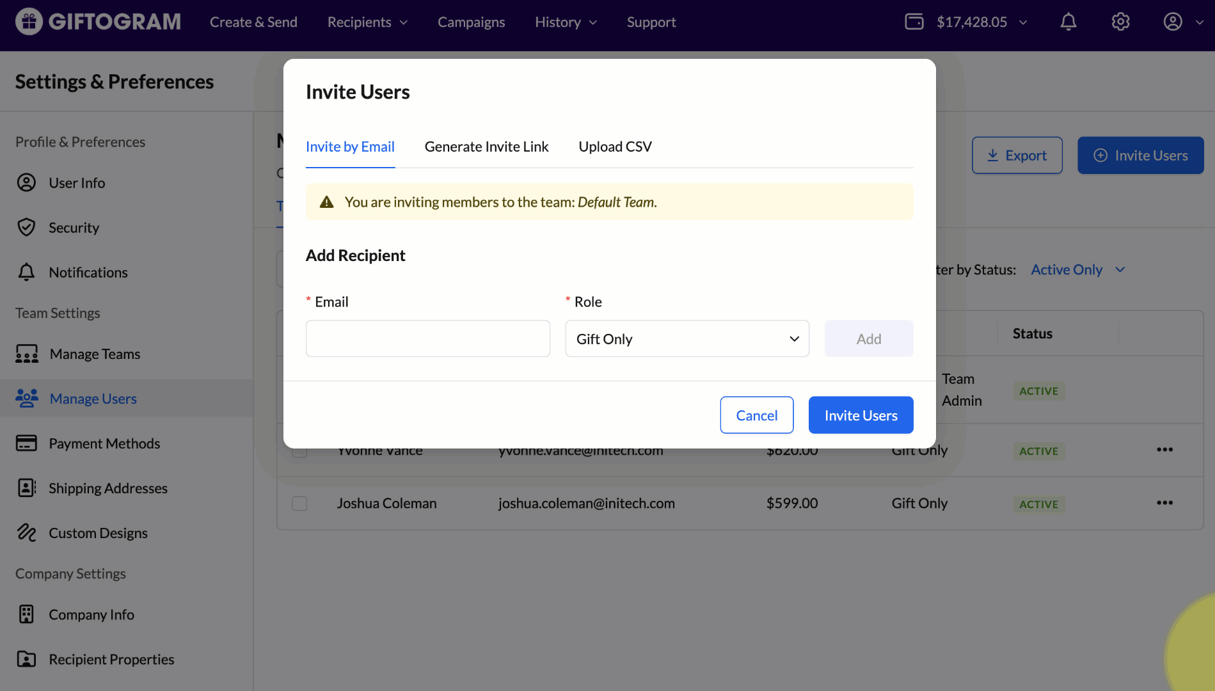Switch to Generate Invite Link tab
1215x691 pixels.
click(x=486, y=147)
